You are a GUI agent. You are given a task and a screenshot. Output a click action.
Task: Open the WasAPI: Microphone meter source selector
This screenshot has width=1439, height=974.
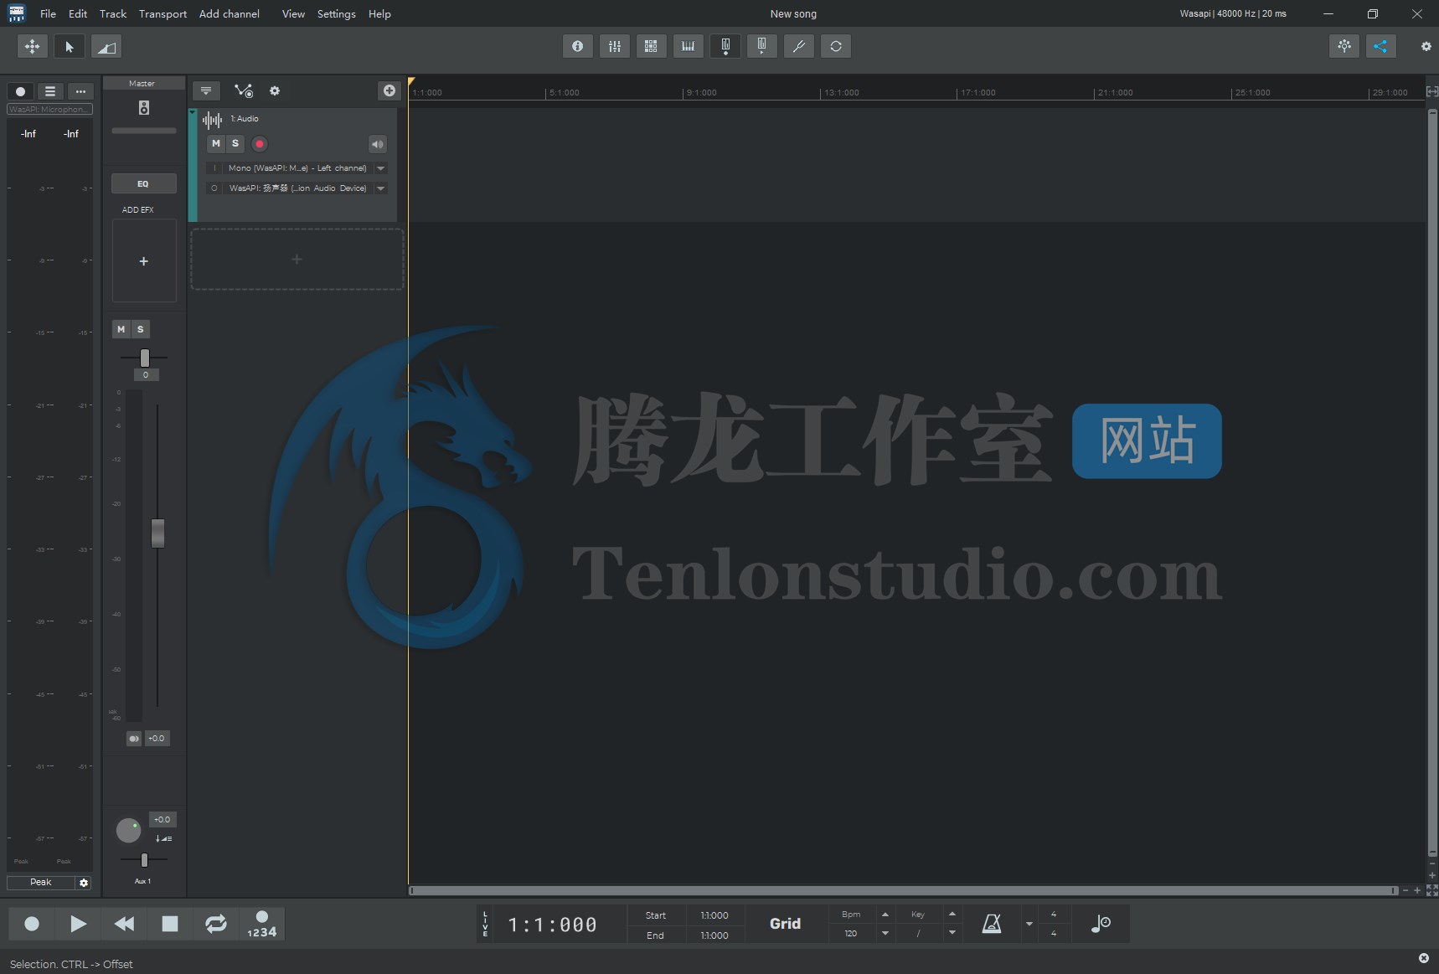[49, 110]
